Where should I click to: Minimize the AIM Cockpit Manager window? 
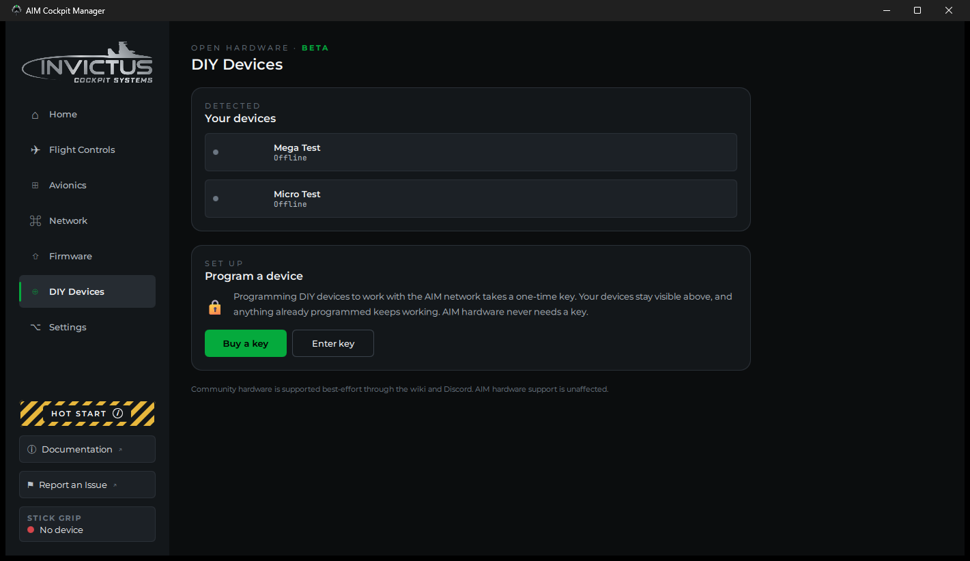[x=887, y=10]
